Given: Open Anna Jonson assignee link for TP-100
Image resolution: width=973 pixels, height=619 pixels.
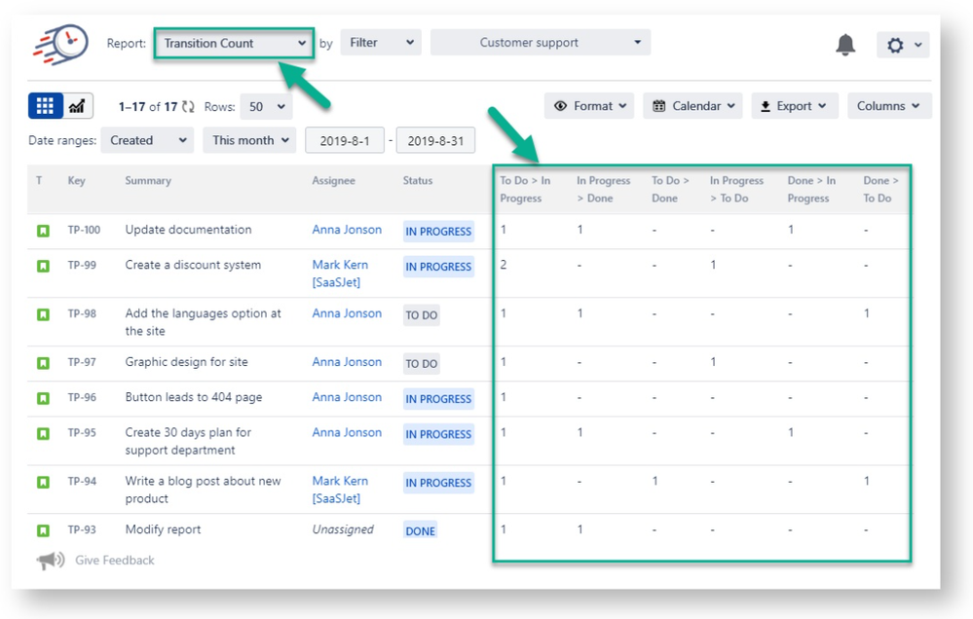Looking at the screenshot, I should click(x=347, y=230).
